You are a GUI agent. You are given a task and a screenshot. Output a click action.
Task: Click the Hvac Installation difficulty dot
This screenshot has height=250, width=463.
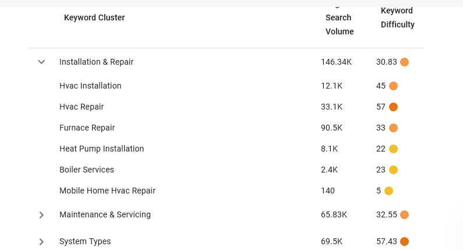393,86
